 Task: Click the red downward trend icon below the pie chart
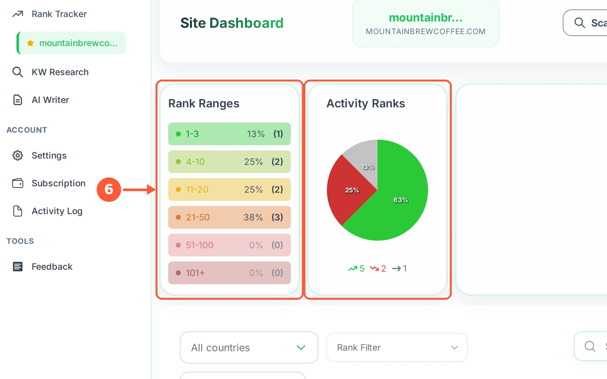coord(374,268)
